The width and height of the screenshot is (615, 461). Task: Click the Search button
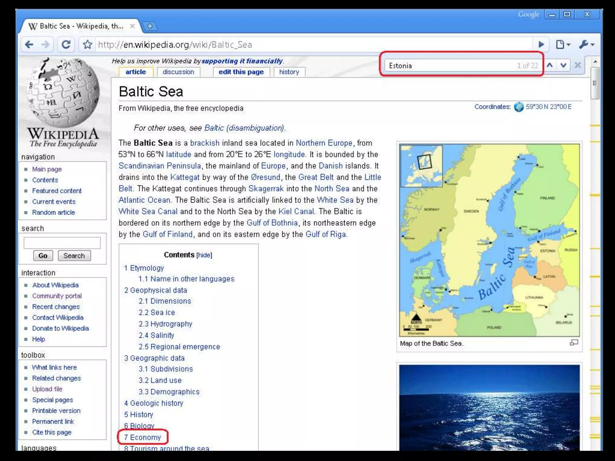(74, 256)
